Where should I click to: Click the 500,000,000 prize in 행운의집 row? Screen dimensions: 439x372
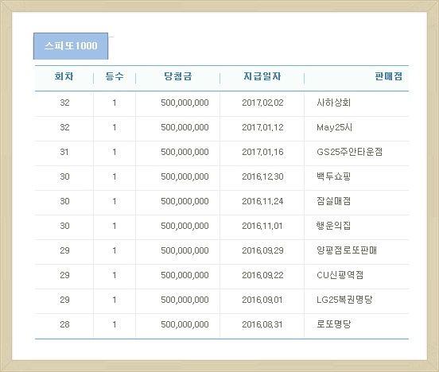coord(185,226)
